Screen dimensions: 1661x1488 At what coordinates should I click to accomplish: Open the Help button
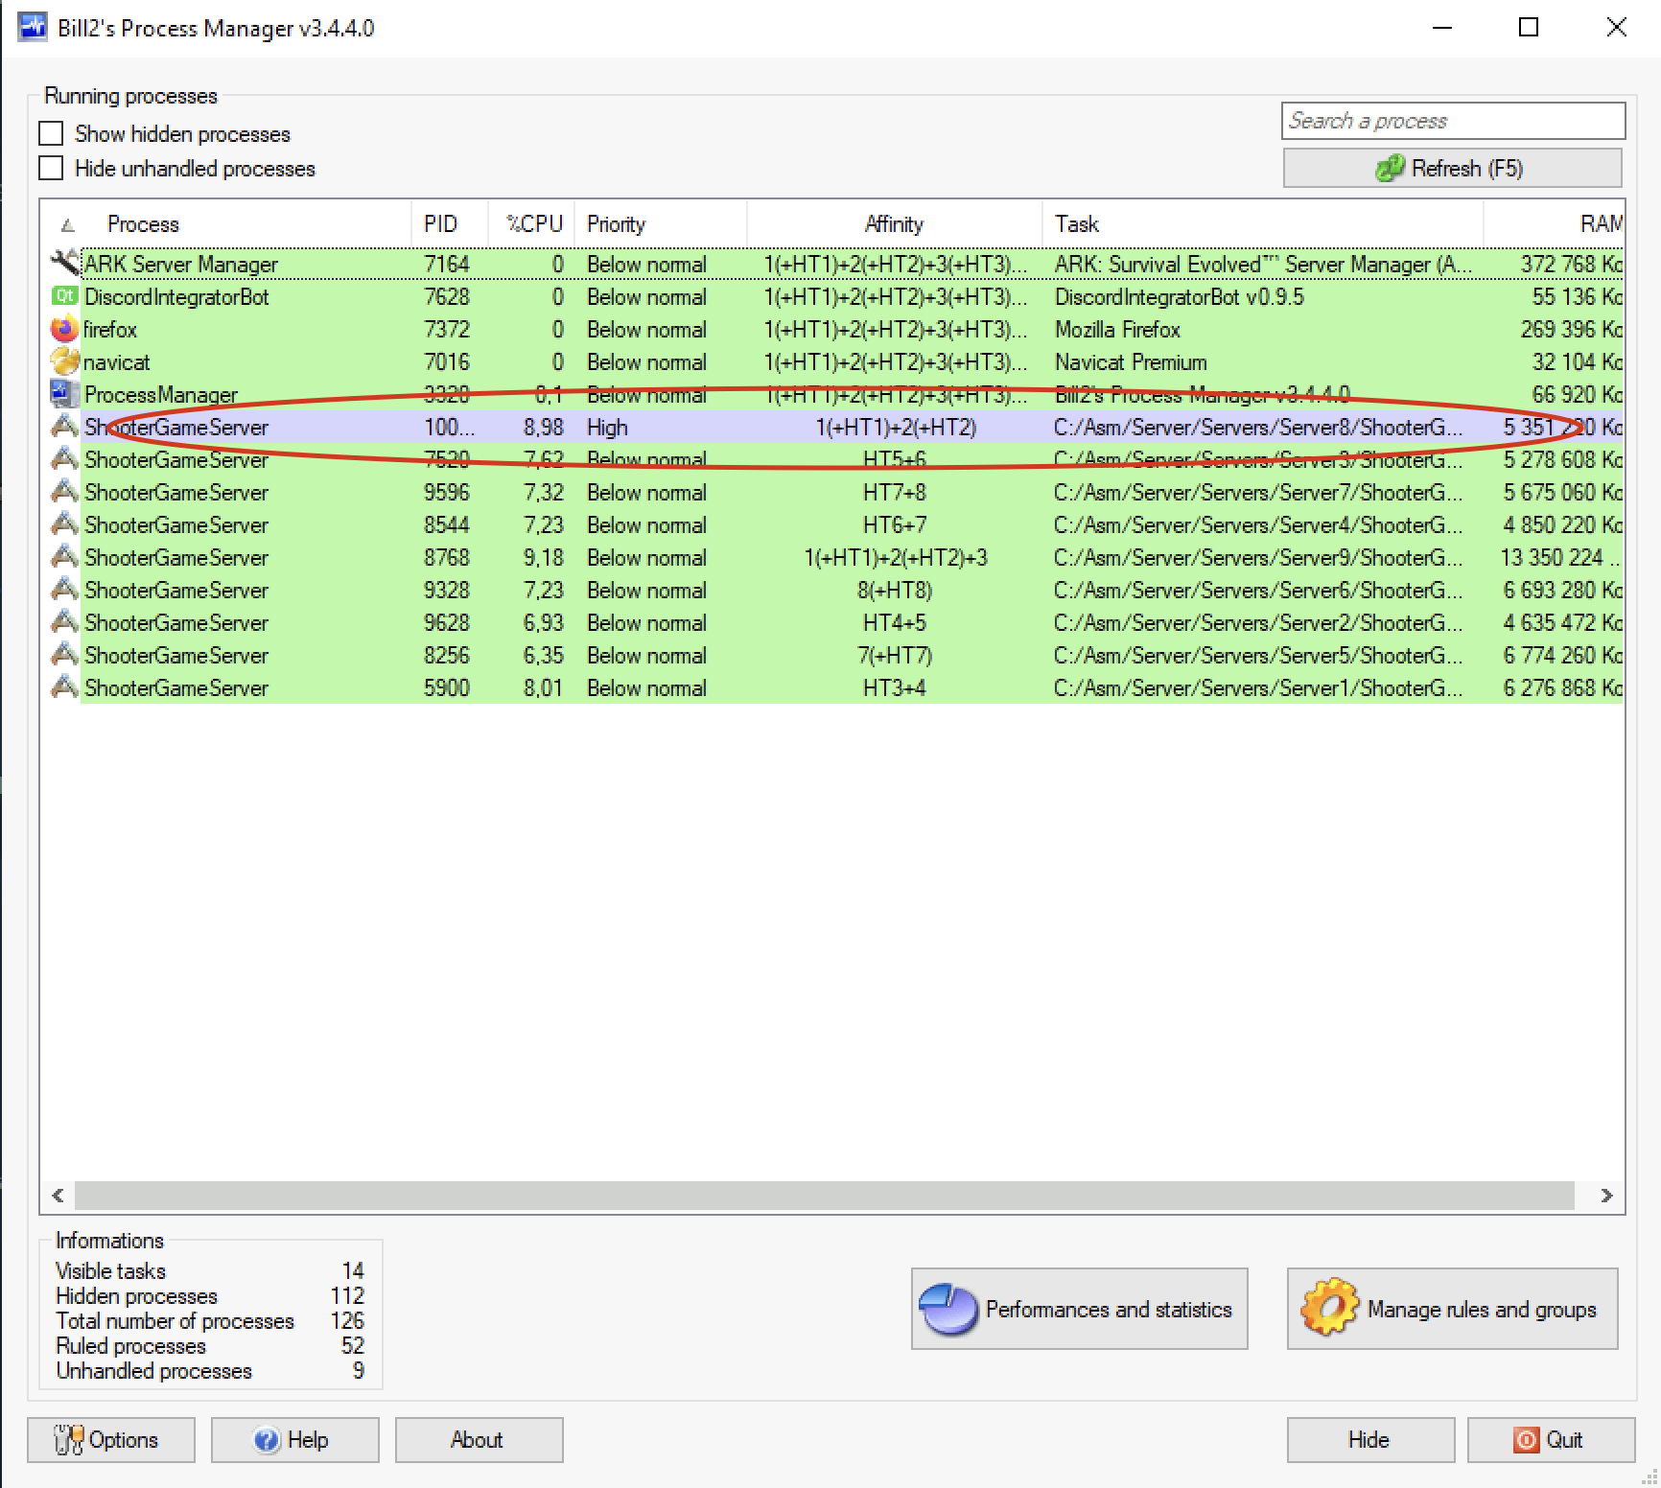coord(295,1439)
